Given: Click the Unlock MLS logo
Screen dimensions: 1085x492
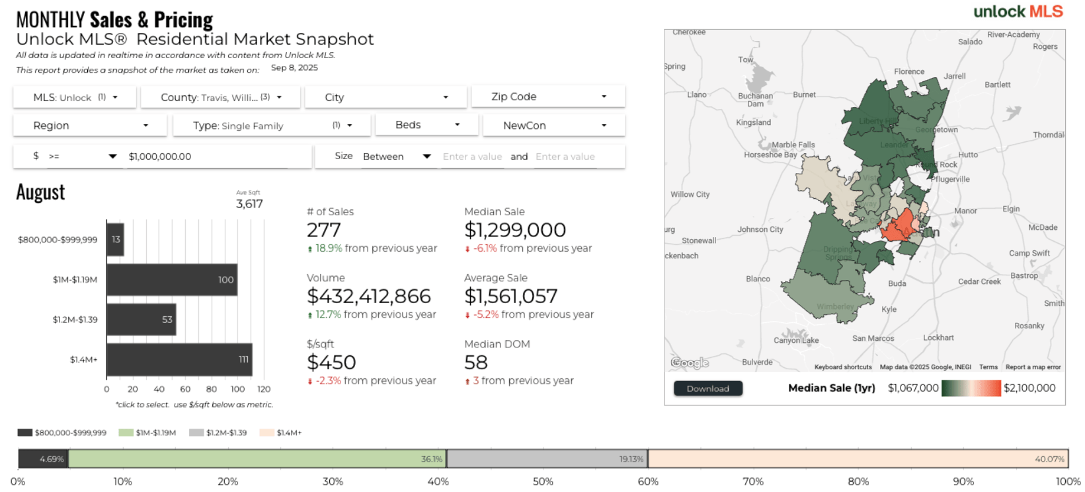Looking at the screenshot, I should [x=1018, y=12].
